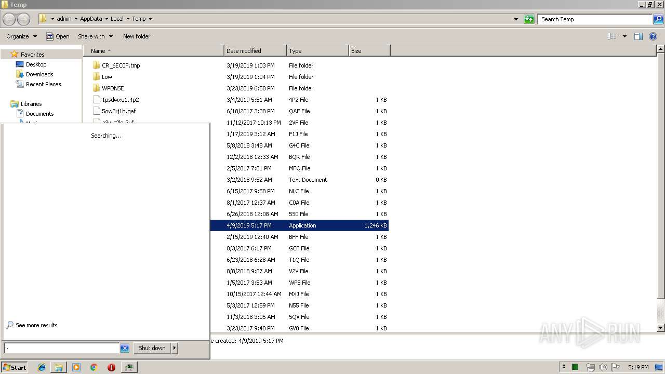Click the AppData breadcrumb
Image resolution: width=665 pixels, height=374 pixels.
pyautogui.click(x=91, y=19)
